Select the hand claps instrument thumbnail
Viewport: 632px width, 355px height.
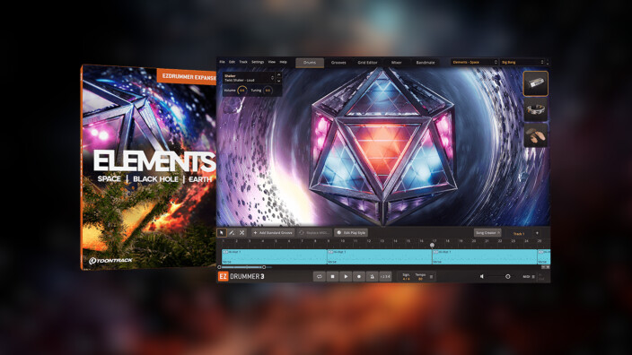[536, 135]
